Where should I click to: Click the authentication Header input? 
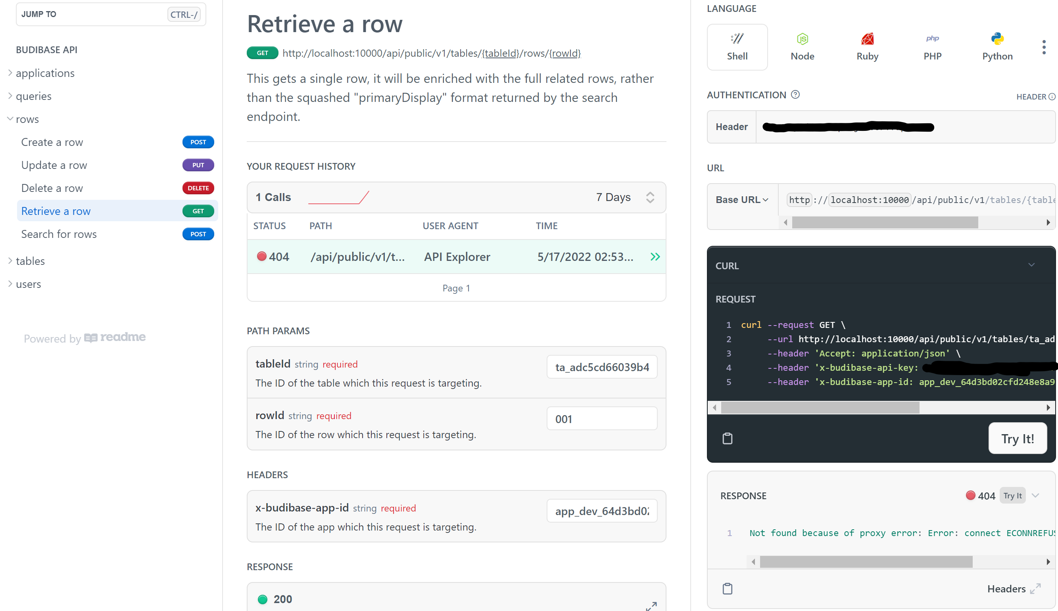point(906,127)
